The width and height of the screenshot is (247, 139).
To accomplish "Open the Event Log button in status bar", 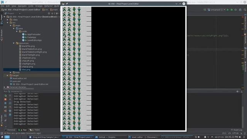I will [237, 130].
